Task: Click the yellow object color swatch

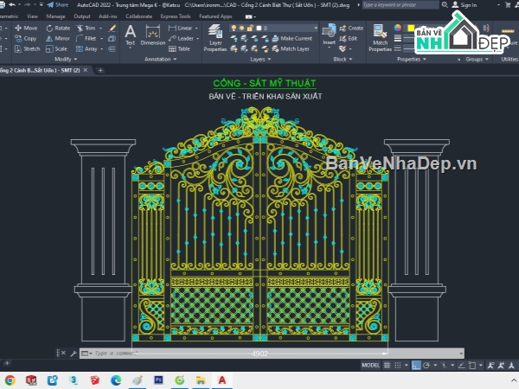Action: pos(410,29)
